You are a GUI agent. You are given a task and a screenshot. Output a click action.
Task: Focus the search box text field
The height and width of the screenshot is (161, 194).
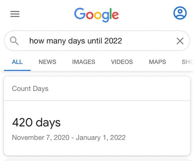(x=97, y=41)
